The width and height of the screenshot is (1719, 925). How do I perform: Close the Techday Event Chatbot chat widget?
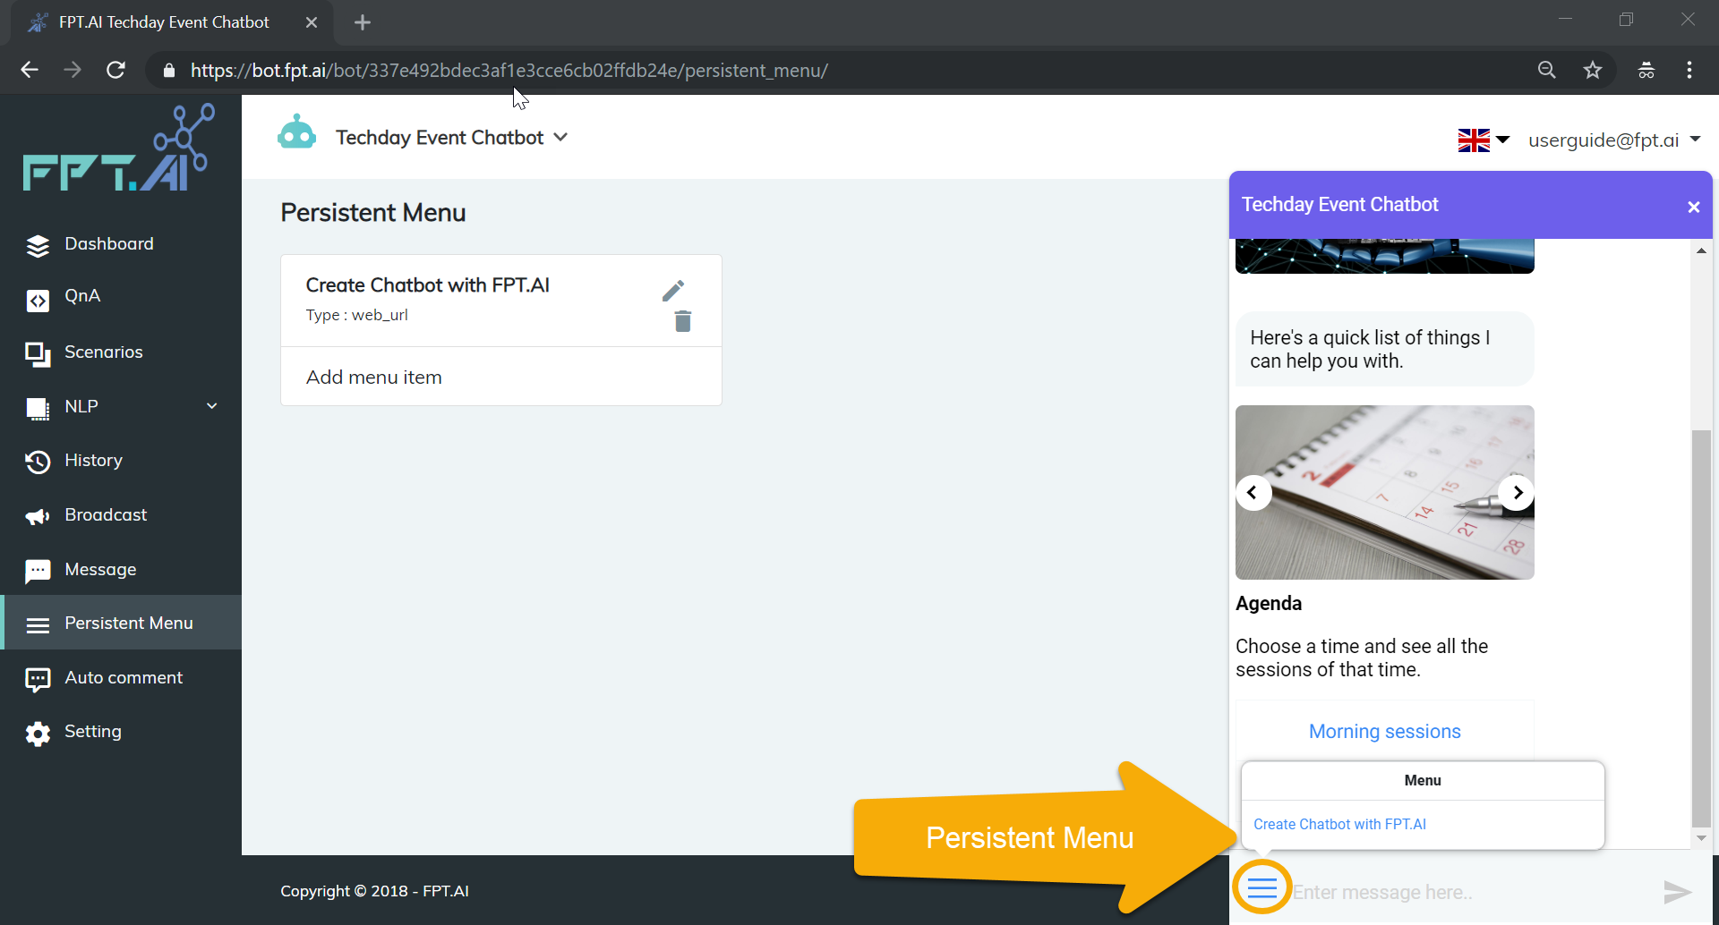1693,207
